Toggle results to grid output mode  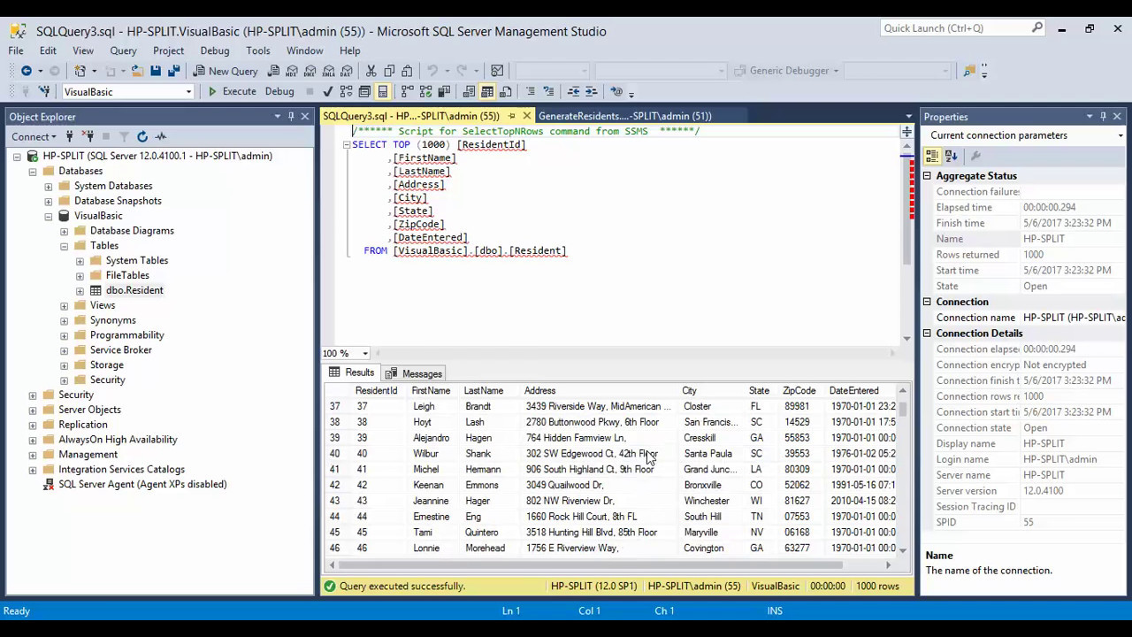(487, 91)
